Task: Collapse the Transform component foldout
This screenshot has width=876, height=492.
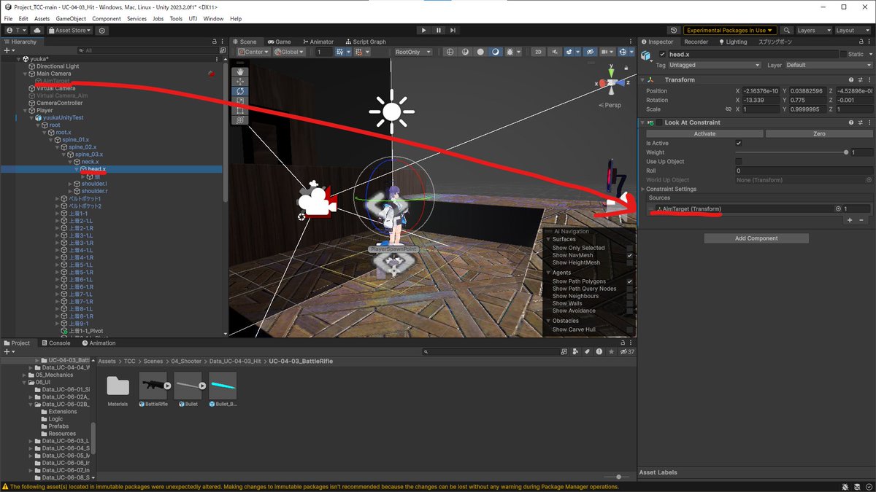Action: [643, 79]
